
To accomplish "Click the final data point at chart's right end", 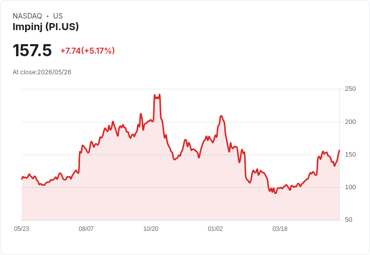I will pyautogui.click(x=339, y=150).
